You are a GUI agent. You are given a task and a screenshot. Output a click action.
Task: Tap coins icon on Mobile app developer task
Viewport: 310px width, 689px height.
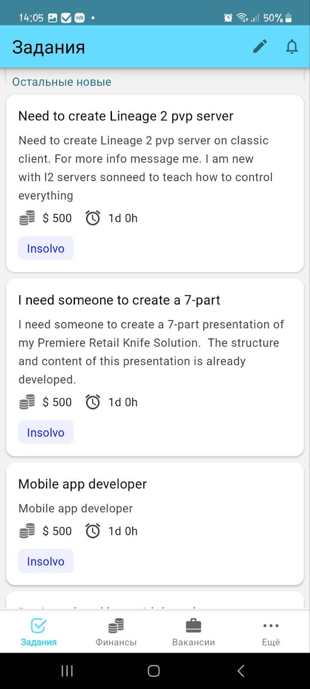click(x=27, y=531)
